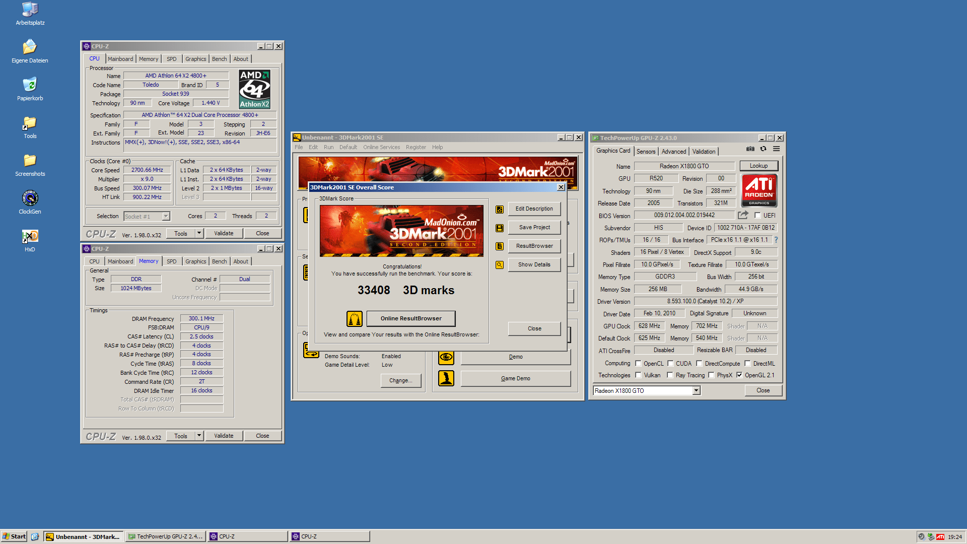
Task: Click the Lookup button in GPU-Z
Action: (758, 166)
